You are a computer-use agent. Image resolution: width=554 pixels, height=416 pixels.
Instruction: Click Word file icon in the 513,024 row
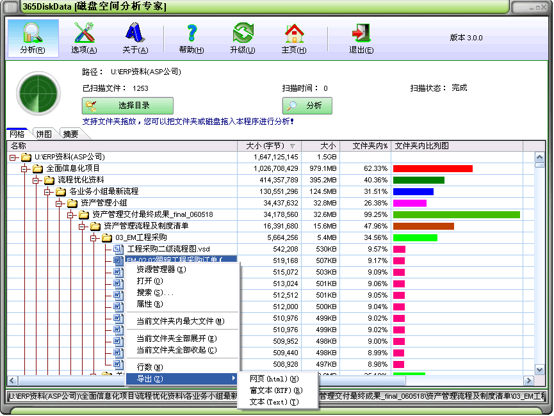pos(118,284)
